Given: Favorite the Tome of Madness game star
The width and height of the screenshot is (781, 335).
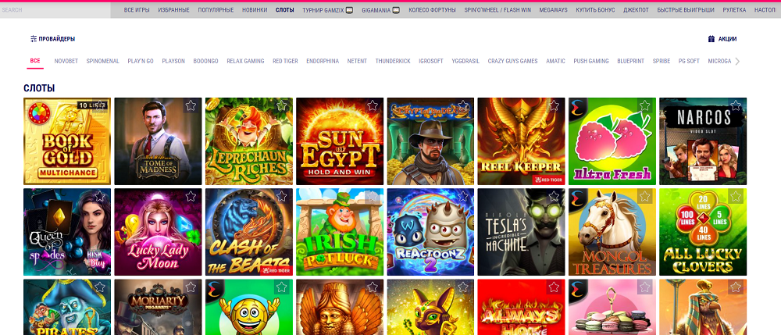Looking at the screenshot, I should tap(191, 105).
